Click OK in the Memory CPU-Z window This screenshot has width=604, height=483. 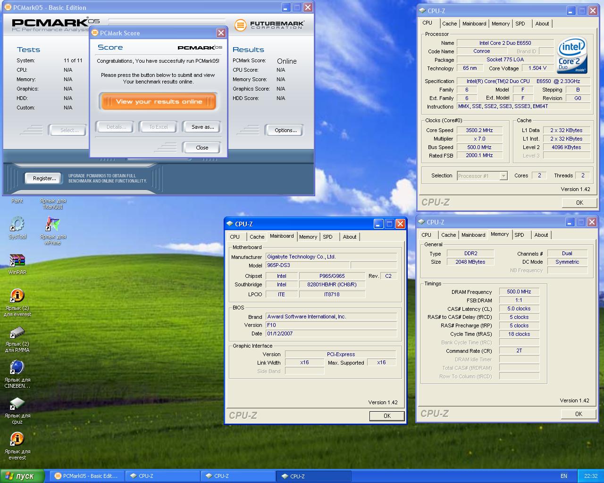click(579, 414)
